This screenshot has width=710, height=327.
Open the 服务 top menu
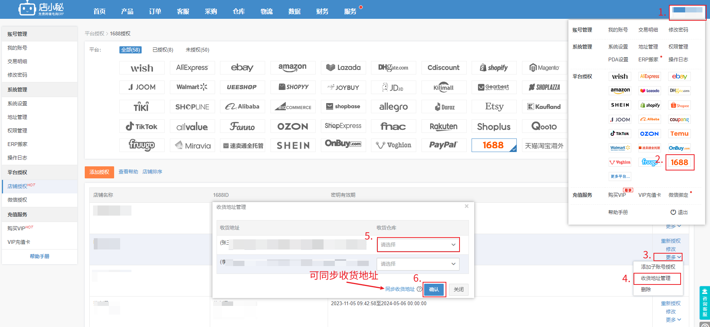pyautogui.click(x=350, y=11)
